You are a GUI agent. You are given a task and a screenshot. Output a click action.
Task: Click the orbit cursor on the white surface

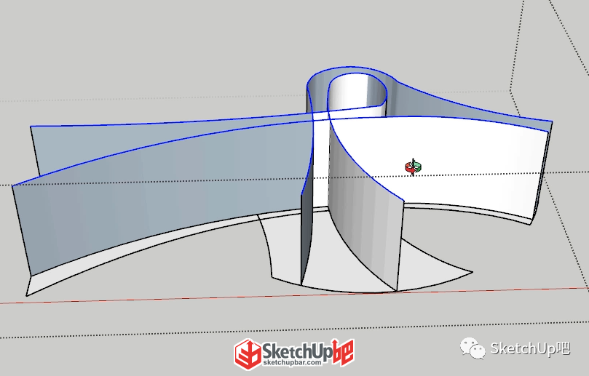coord(414,167)
